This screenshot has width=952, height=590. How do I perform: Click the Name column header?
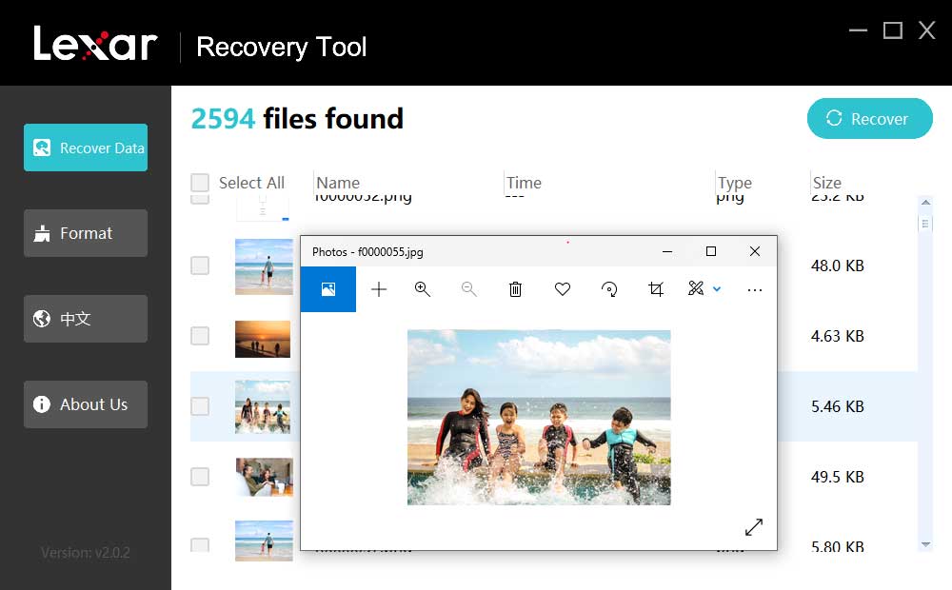coord(338,183)
